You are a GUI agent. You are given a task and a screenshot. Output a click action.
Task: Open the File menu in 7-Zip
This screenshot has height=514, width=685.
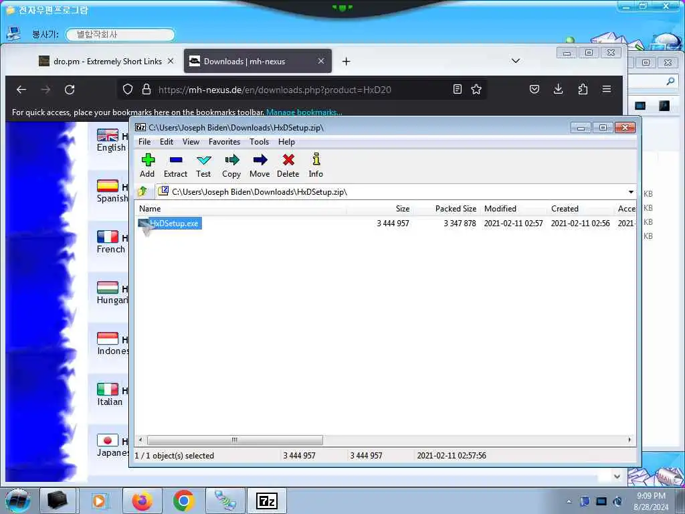pos(144,142)
